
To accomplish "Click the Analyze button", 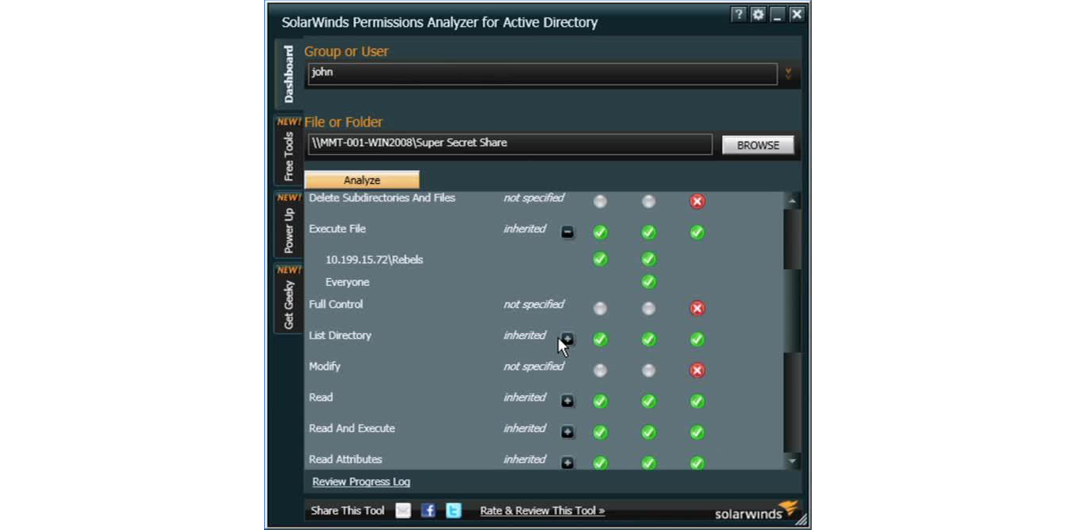I will point(361,179).
